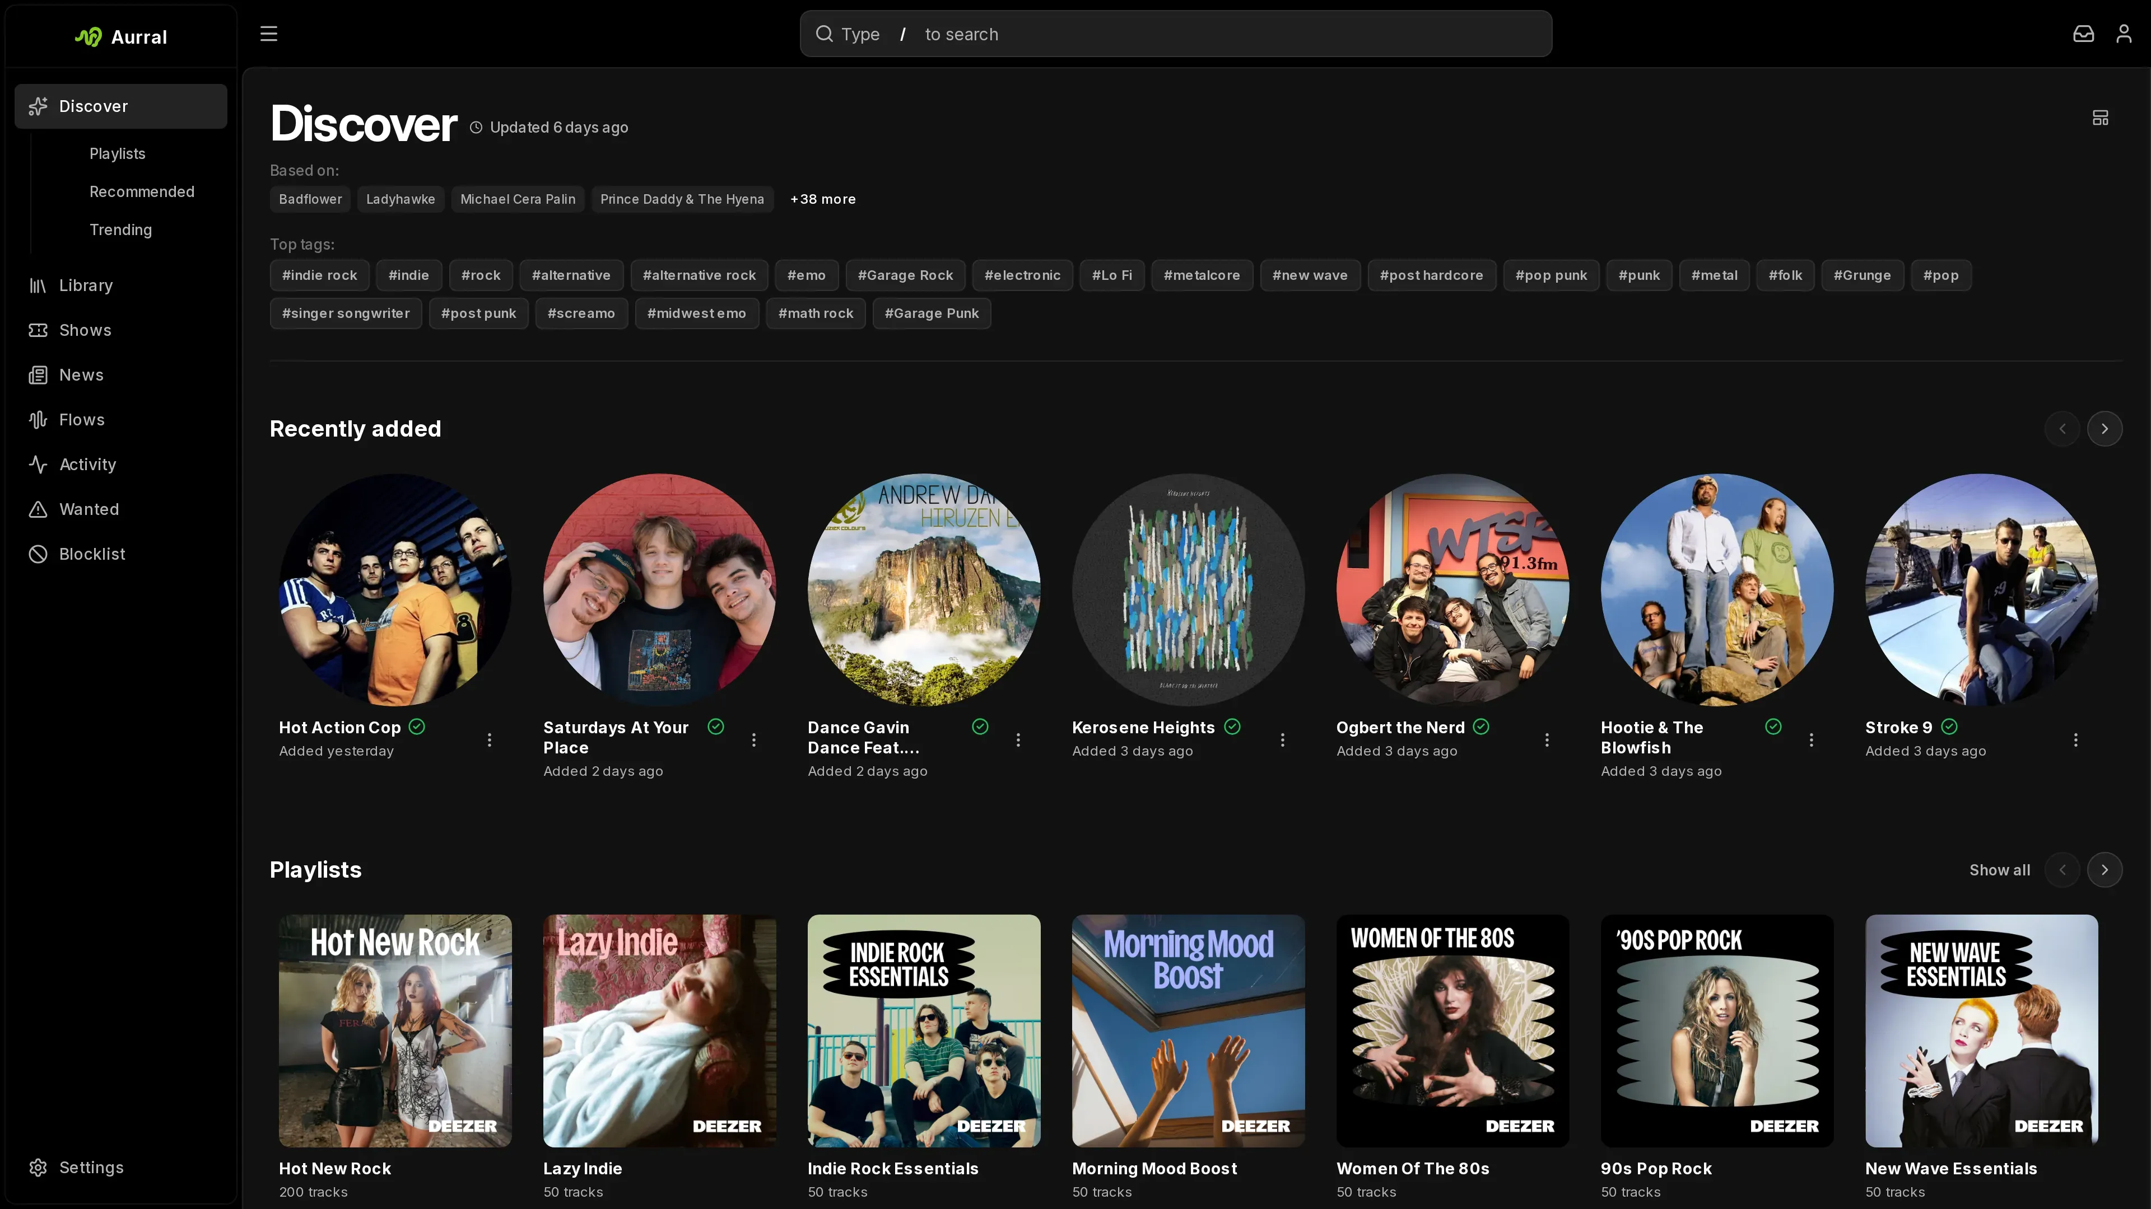Image resolution: width=2151 pixels, height=1209 pixels.
Task: Click the Prince Daddy & The Hyena chip
Action: tap(681, 199)
